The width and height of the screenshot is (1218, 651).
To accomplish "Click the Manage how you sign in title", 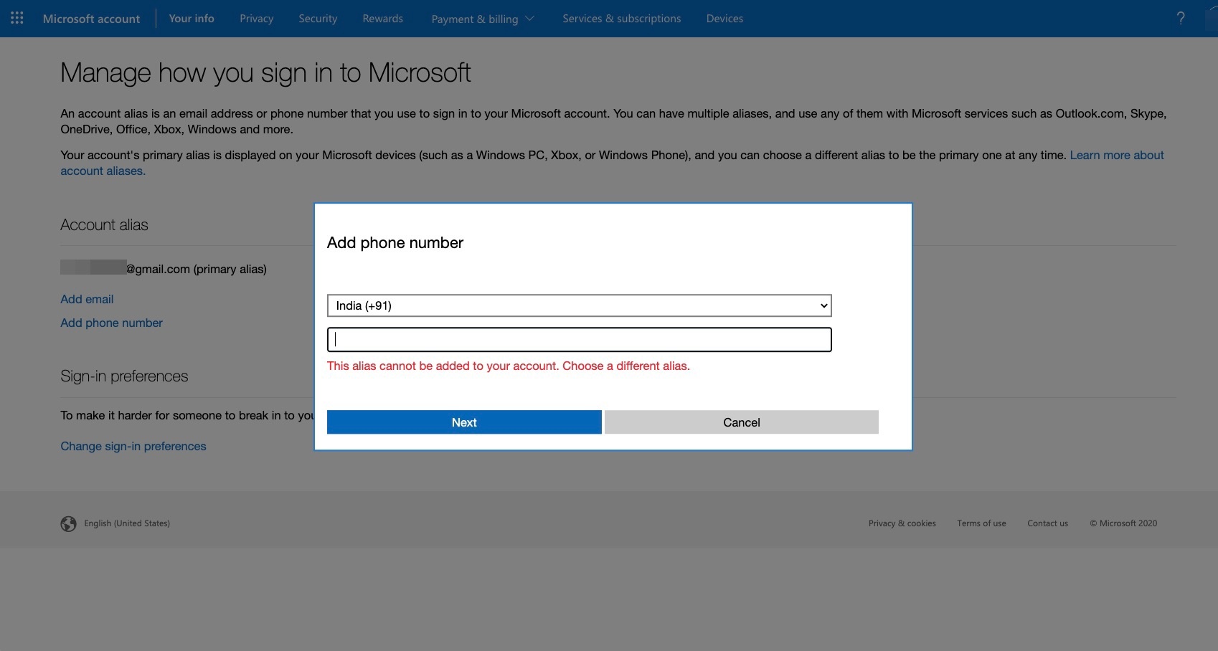I will click(x=265, y=73).
